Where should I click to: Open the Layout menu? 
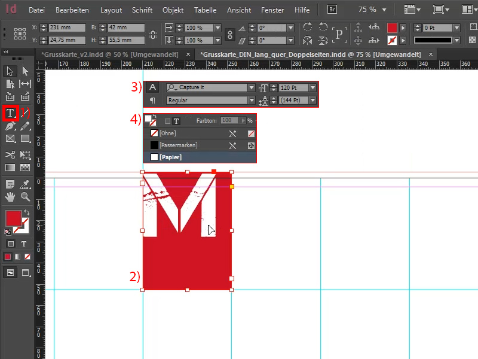pos(111,10)
